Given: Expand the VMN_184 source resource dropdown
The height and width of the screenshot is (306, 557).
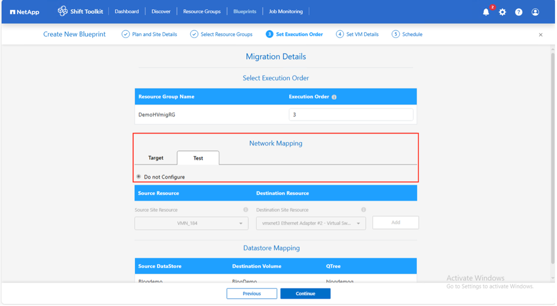Looking at the screenshot, I should click(x=191, y=223).
